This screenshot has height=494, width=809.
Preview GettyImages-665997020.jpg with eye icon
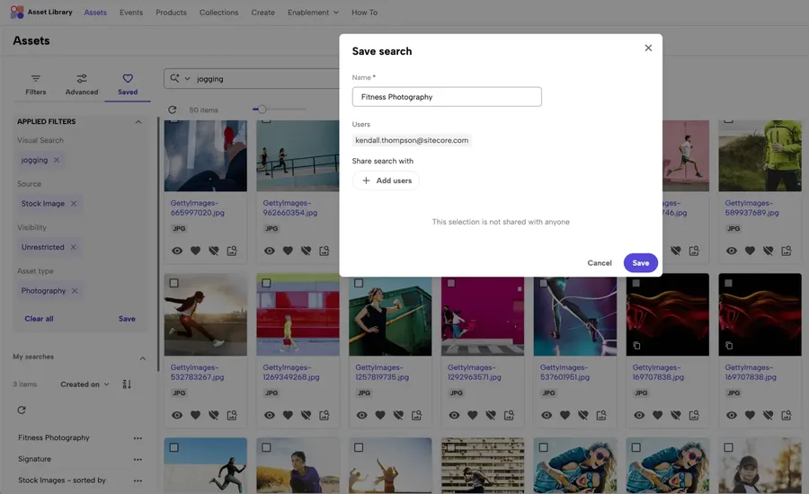pos(177,251)
